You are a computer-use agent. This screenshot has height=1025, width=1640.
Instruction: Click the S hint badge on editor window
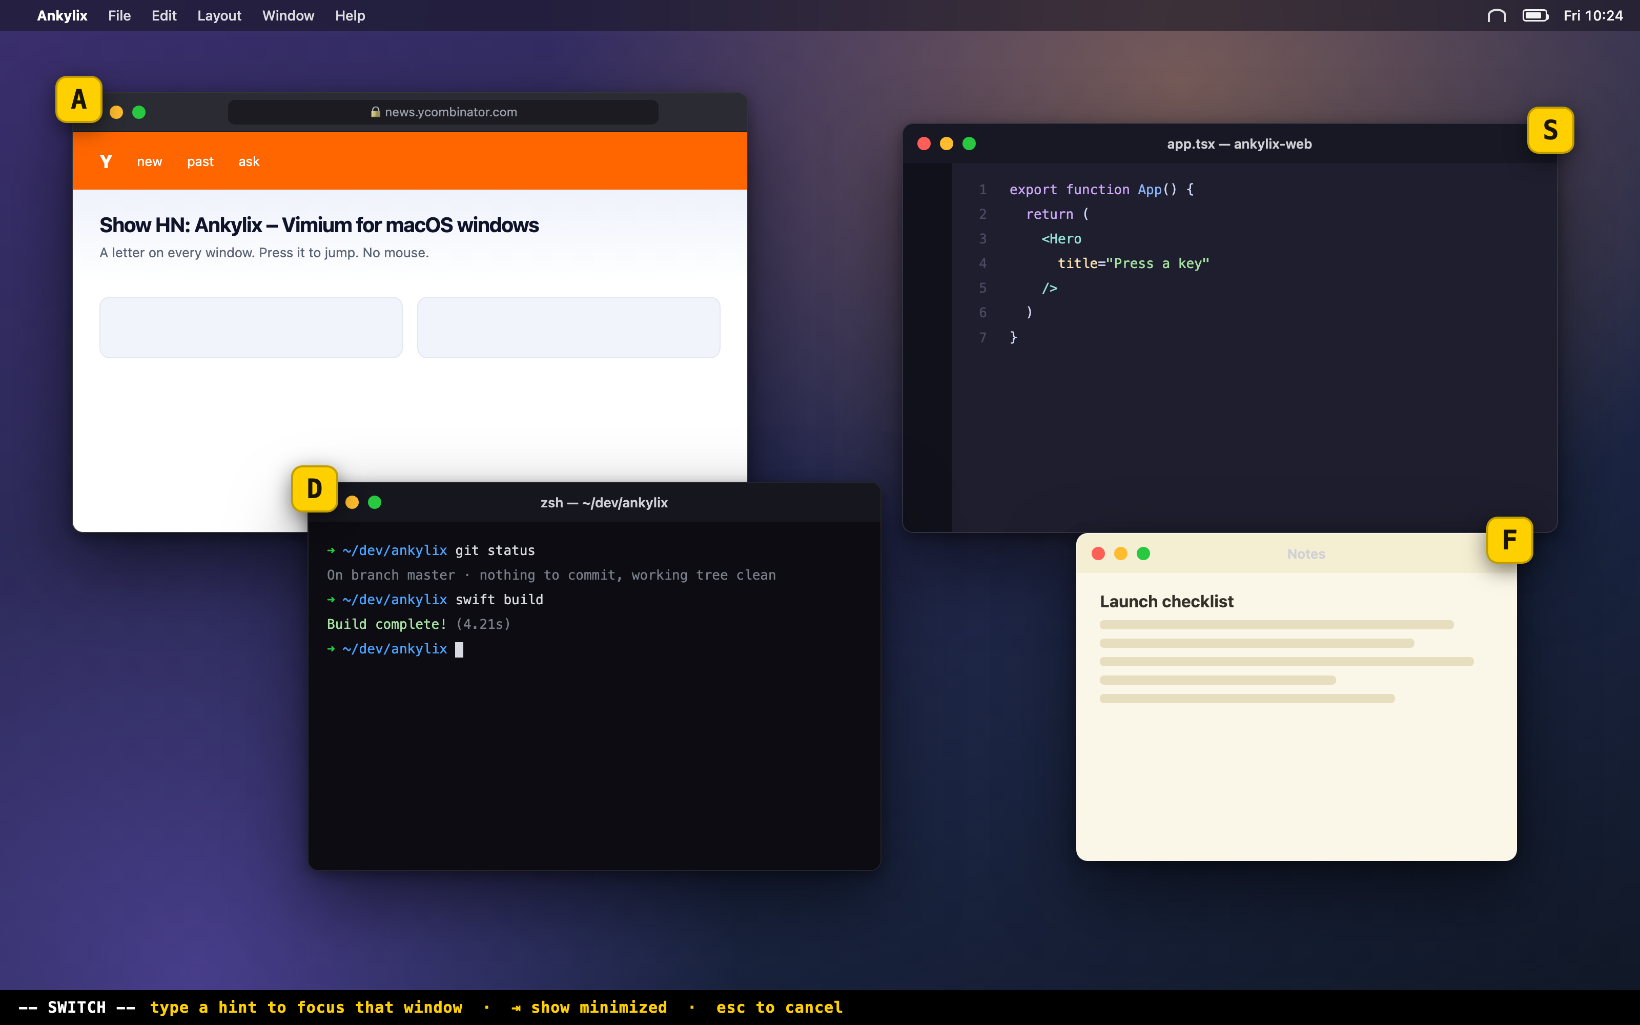[1550, 130]
